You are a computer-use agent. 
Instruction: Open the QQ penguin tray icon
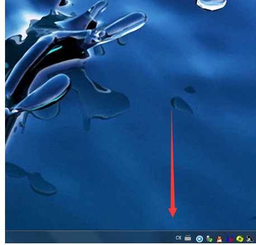220,239
